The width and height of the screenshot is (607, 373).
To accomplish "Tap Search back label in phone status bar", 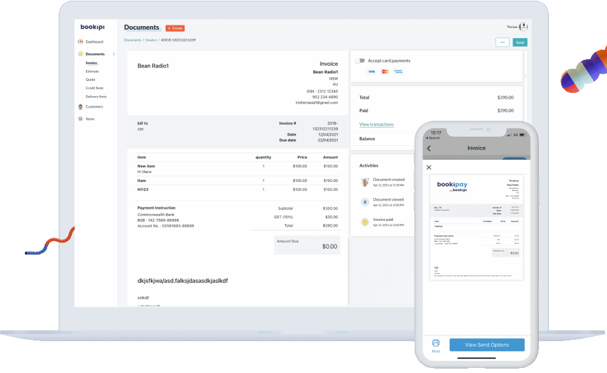I will [x=432, y=138].
